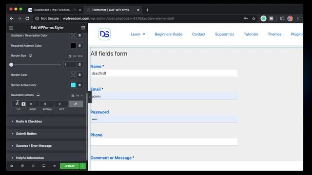Set Border Size unit to EM
Image resolution: width=312 pixels, height=175 pixels.
75,56
